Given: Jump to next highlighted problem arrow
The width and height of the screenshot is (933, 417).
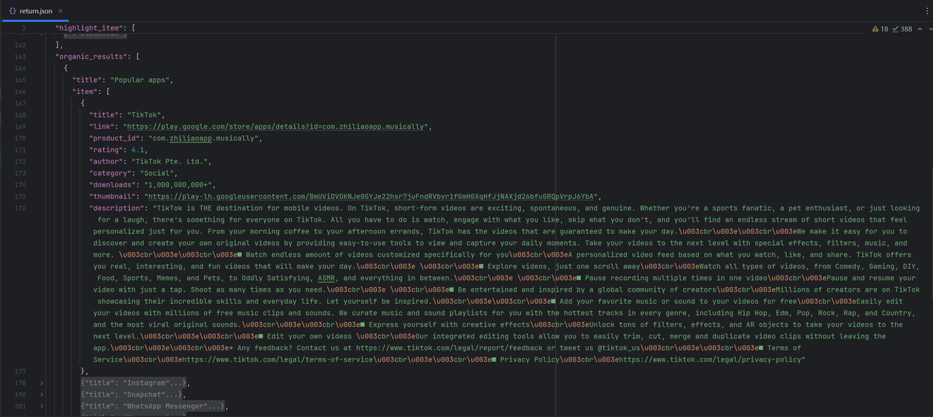Looking at the screenshot, I should [x=930, y=29].
